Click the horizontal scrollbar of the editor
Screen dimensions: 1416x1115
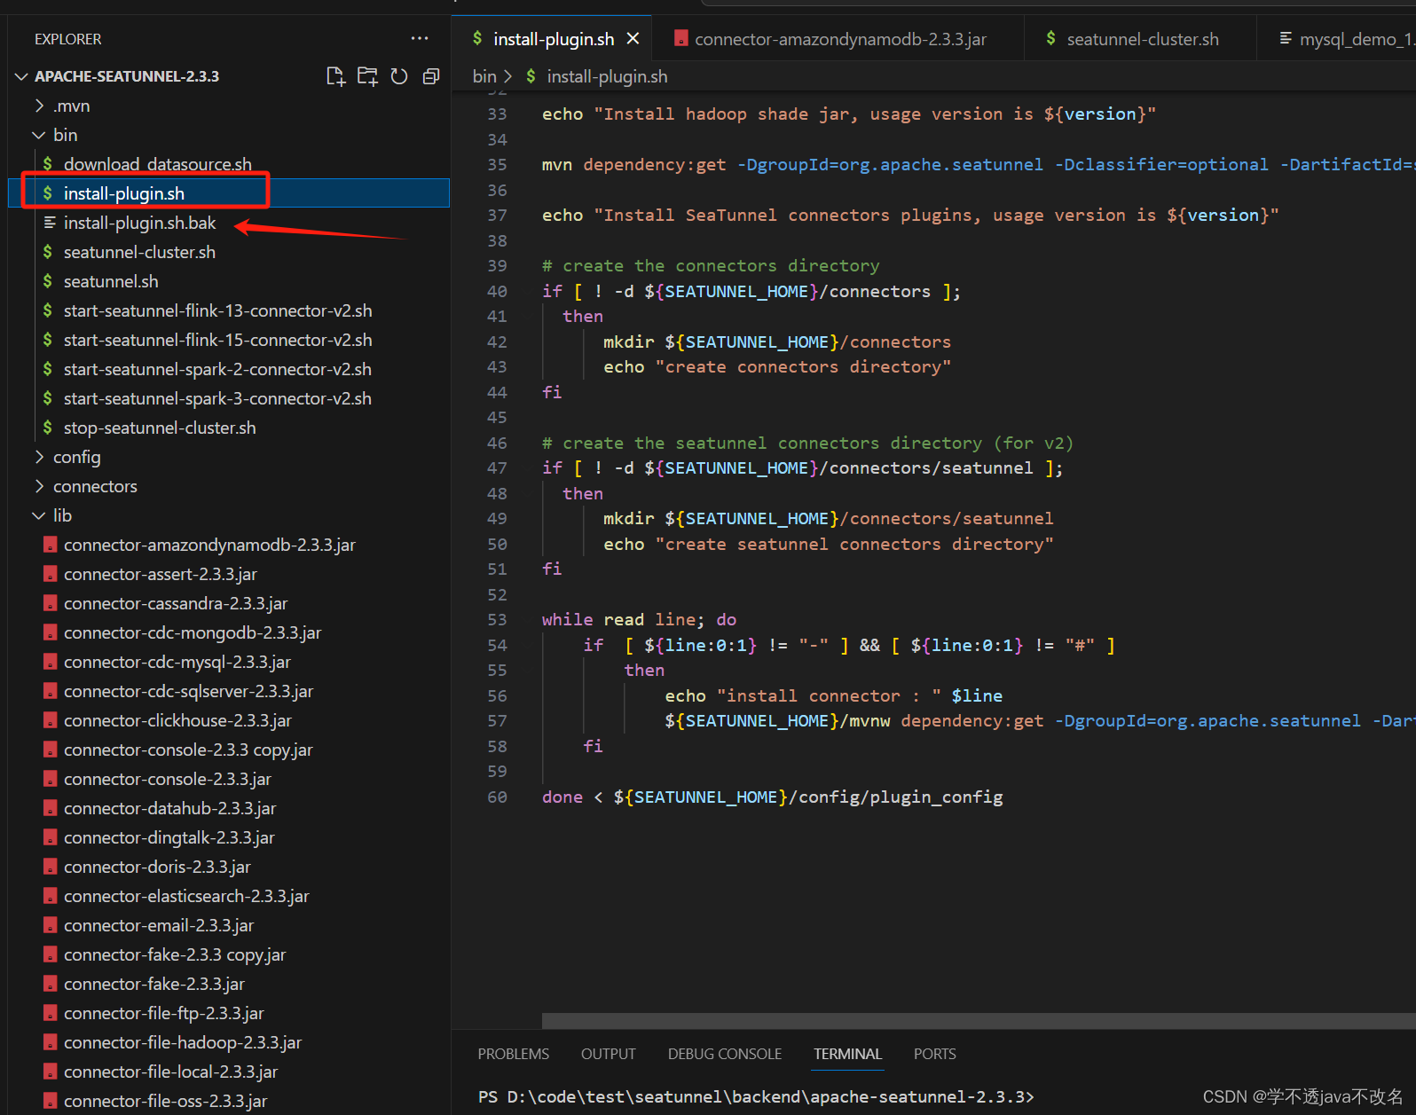coord(976,1021)
